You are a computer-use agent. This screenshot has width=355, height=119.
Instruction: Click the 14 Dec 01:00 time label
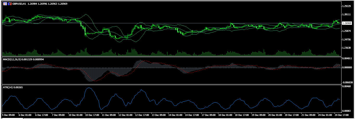tap(175, 115)
